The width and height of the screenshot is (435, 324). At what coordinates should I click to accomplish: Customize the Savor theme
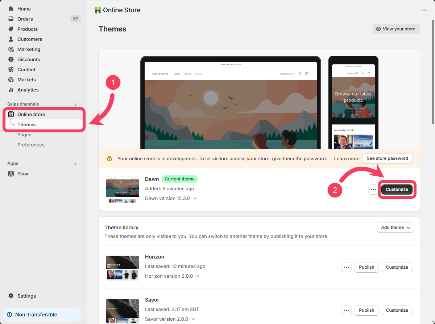(397, 310)
